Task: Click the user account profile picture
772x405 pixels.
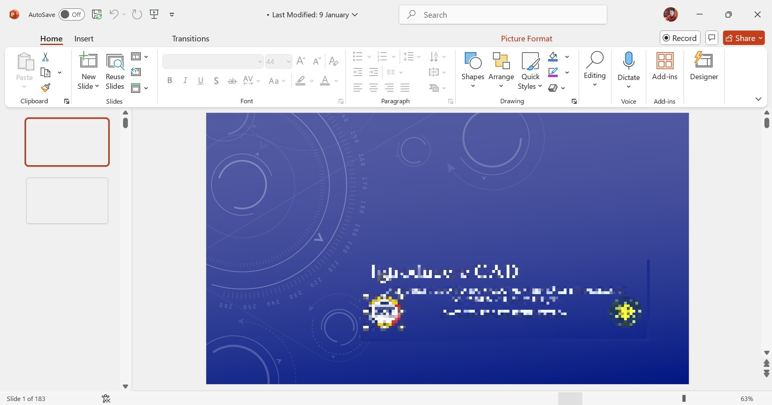Action: (670, 14)
